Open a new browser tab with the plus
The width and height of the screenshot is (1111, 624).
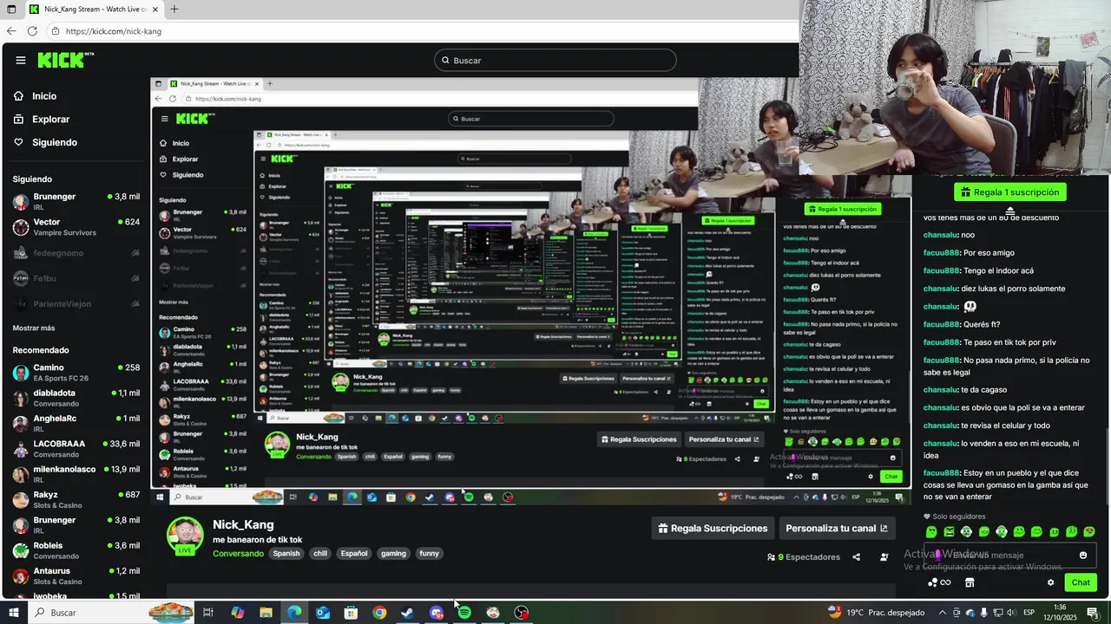[174, 10]
